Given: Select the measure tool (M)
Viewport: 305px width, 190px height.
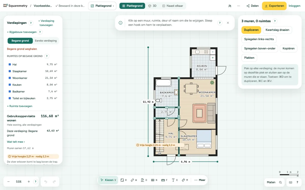Looking at the screenshot, I should point(185,180).
